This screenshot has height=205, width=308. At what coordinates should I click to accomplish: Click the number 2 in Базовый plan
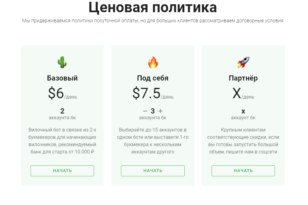(x=62, y=111)
